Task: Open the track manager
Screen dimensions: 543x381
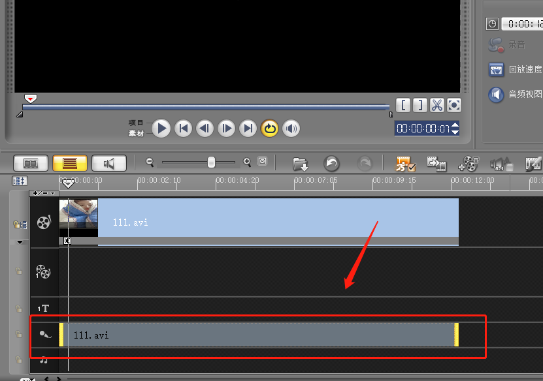Action: (x=469, y=164)
